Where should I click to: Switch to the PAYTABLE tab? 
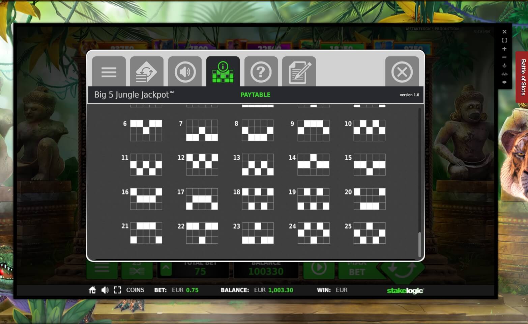(255, 95)
